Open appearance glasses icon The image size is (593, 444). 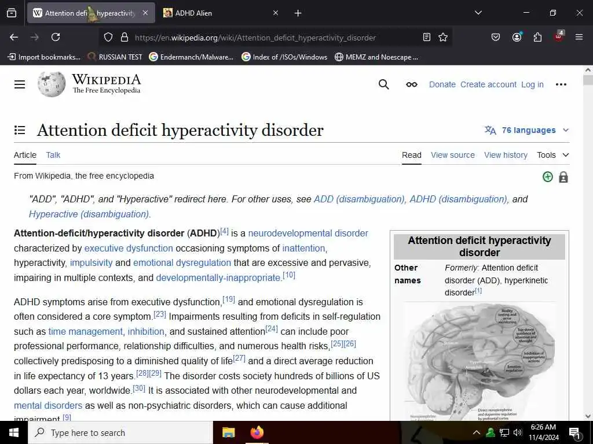tap(412, 84)
